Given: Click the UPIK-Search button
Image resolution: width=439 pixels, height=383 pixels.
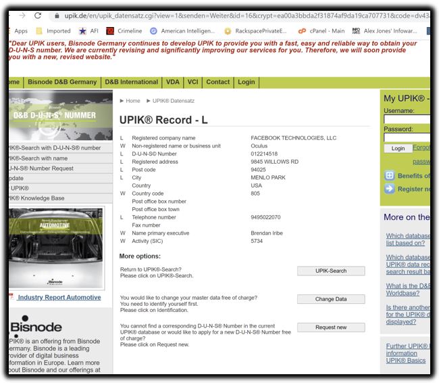Looking at the screenshot, I should [x=331, y=271].
